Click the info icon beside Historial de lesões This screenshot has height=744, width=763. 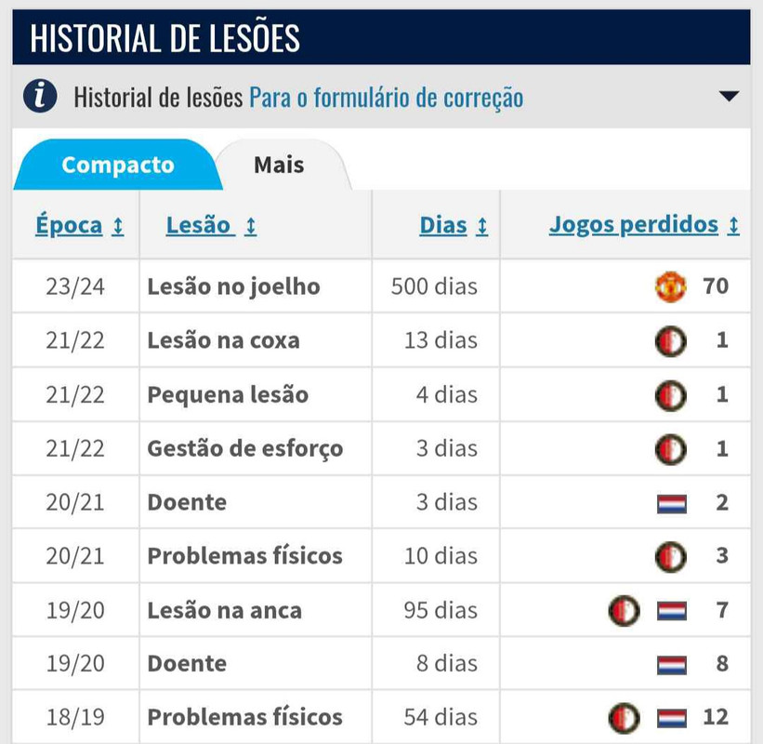pos(40,96)
